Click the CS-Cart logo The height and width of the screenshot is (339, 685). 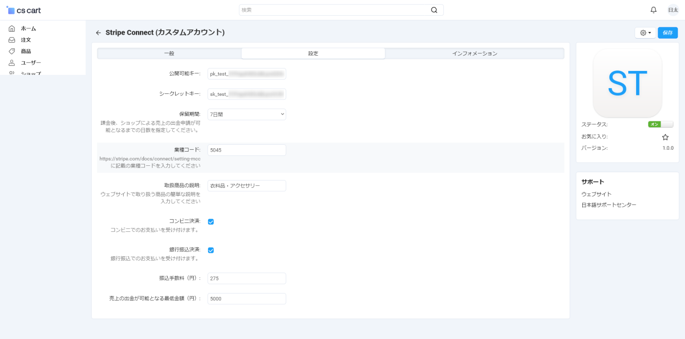[x=23, y=10]
